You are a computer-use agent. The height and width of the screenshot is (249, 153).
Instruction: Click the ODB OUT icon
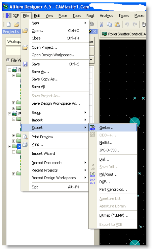[x=92, y=135]
